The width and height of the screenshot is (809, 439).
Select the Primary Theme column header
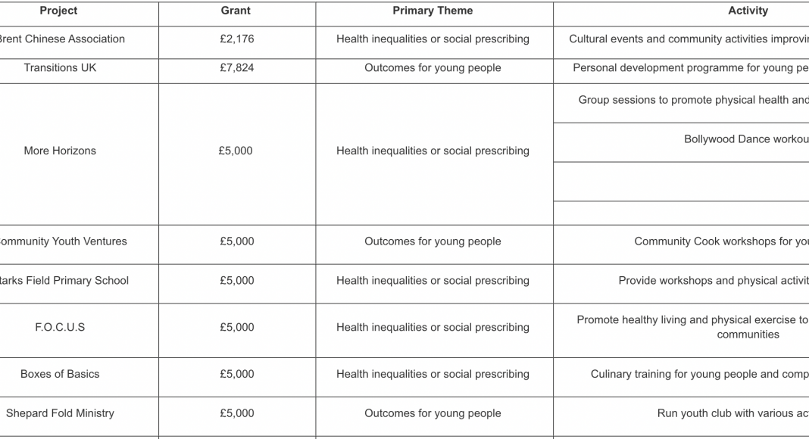(433, 11)
